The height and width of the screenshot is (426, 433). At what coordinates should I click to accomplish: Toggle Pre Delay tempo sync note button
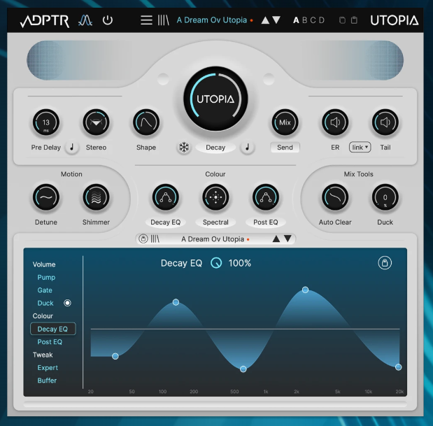[72, 148]
